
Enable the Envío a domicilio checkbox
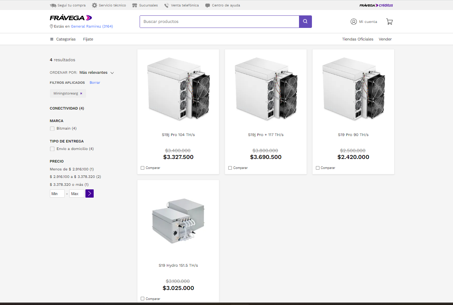click(52, 149)
